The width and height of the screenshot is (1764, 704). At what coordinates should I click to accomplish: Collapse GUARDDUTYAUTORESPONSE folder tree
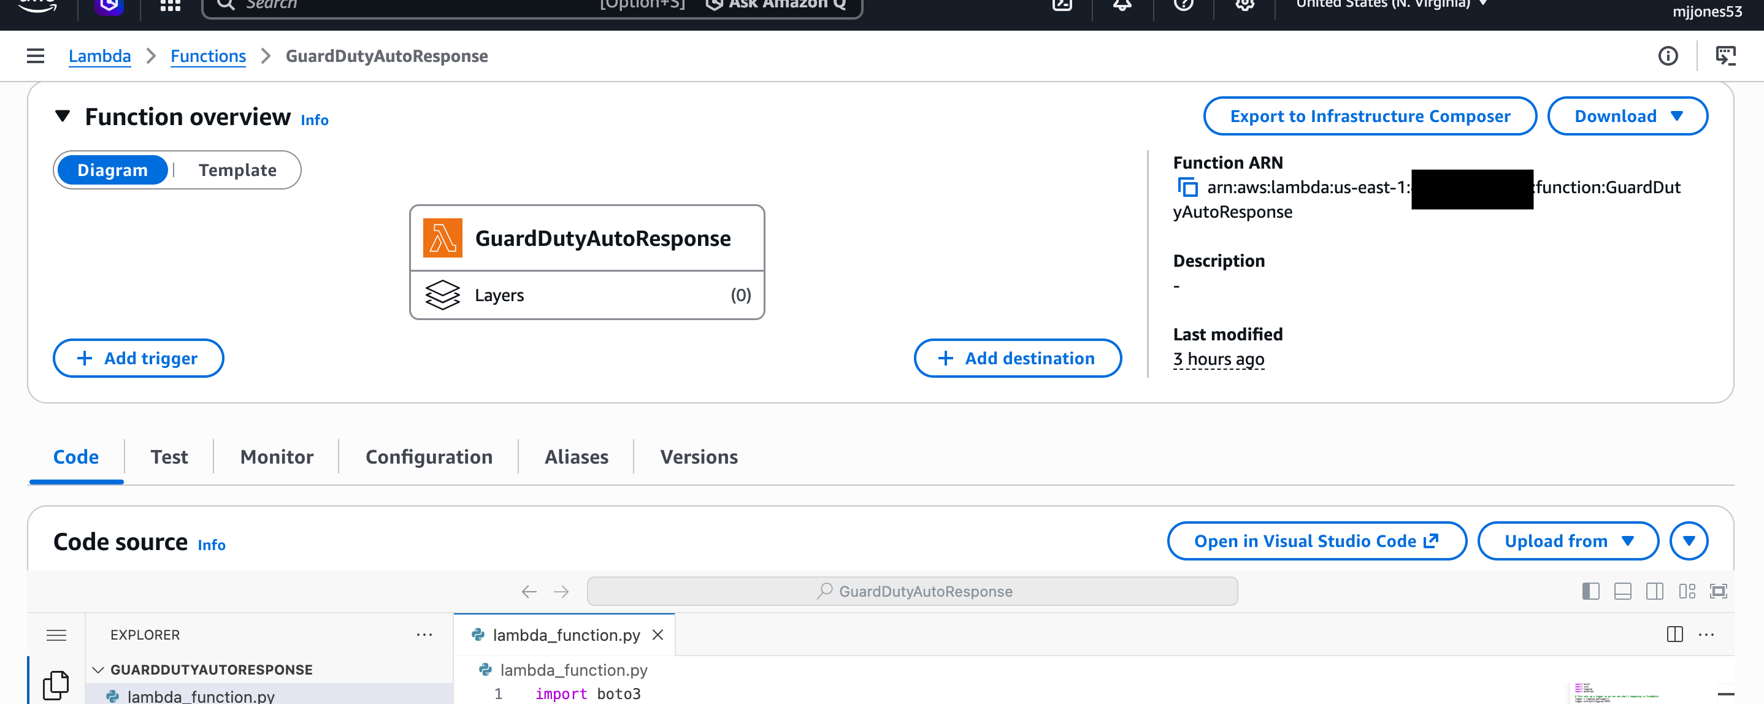[98, 670]
